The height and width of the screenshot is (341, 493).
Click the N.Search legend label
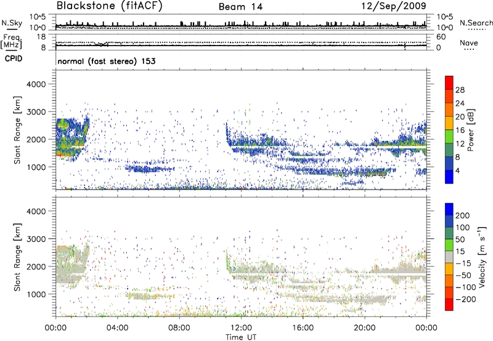coord(476,23)
